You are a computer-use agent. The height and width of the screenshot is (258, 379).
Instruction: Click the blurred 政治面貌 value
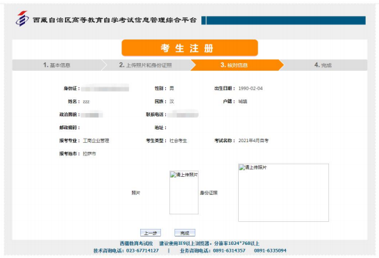coord(92,114)
